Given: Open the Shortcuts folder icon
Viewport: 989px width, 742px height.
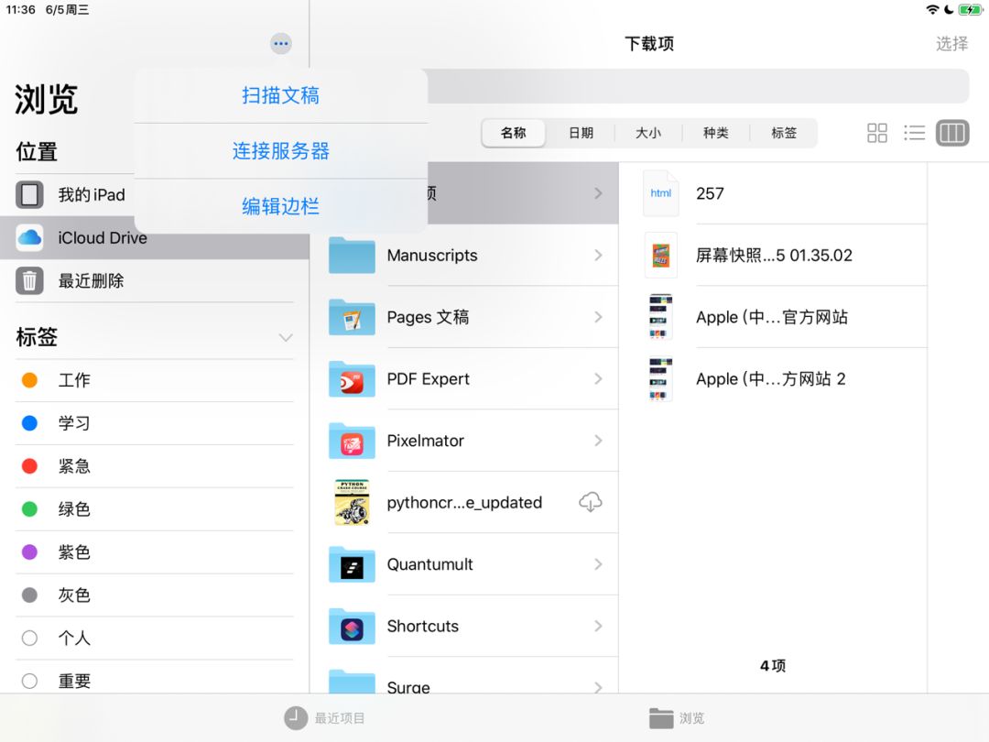Looking at the screenshot, I should point(352,627).
